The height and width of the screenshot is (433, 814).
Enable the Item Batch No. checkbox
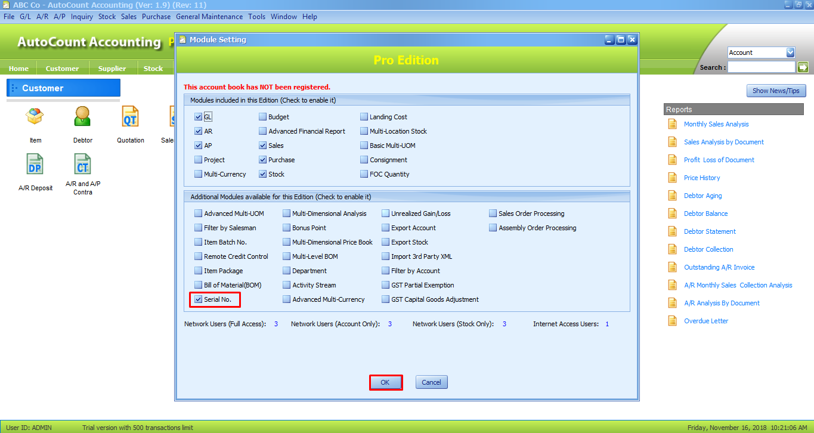[199, 242]
